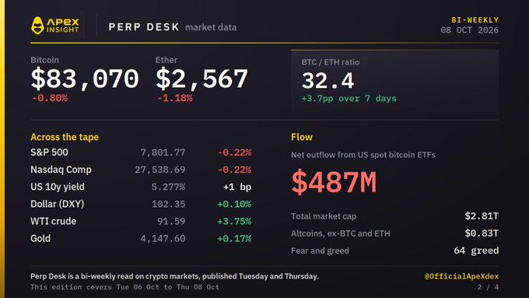Click the BI-WEEKLY label

475,20
